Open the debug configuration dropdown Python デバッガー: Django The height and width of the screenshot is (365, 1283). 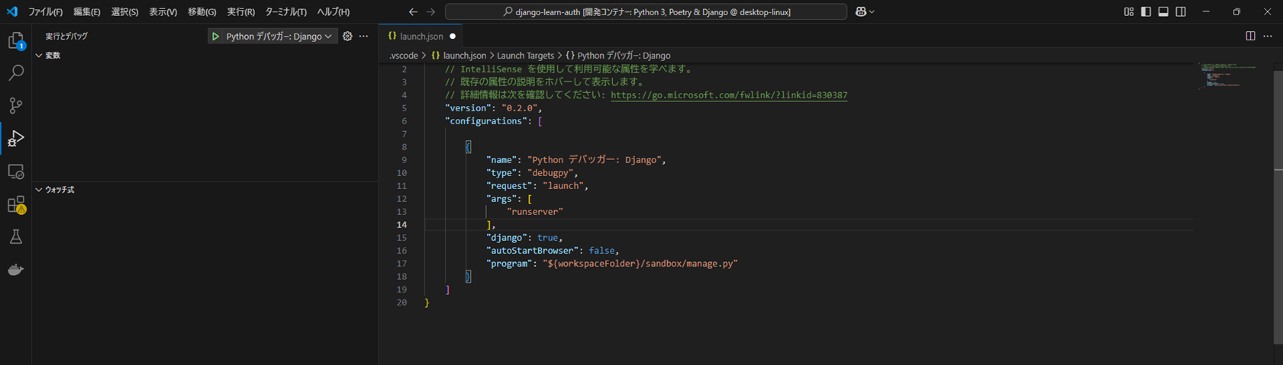point(279,36)
